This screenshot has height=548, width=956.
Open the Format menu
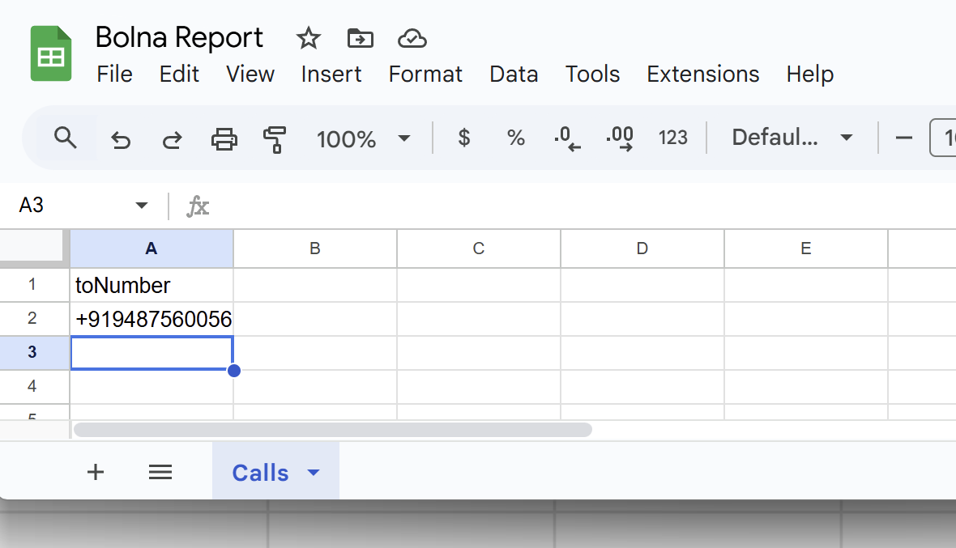(425, 74)
